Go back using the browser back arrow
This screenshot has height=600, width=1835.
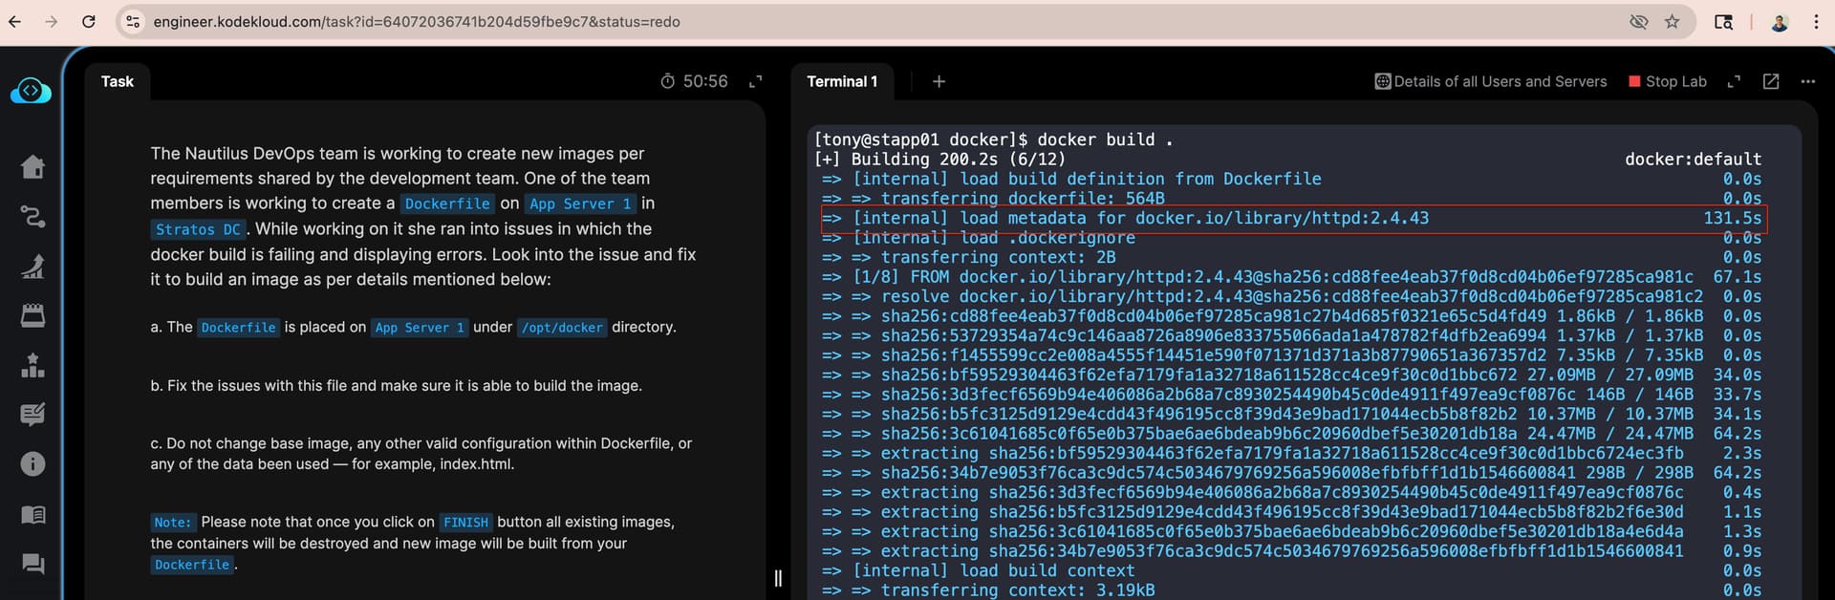click(14, 21)
